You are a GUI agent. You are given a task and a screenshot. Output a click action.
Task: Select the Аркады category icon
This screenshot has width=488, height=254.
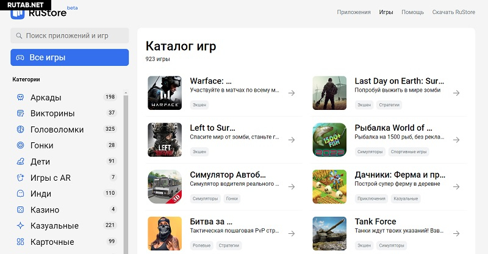pyautogui.click(x=20, y=97)
